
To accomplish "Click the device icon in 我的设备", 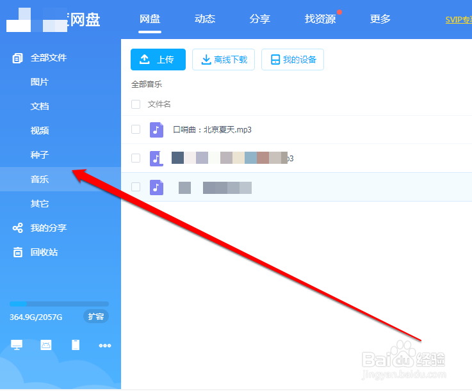I will [275, 60].
